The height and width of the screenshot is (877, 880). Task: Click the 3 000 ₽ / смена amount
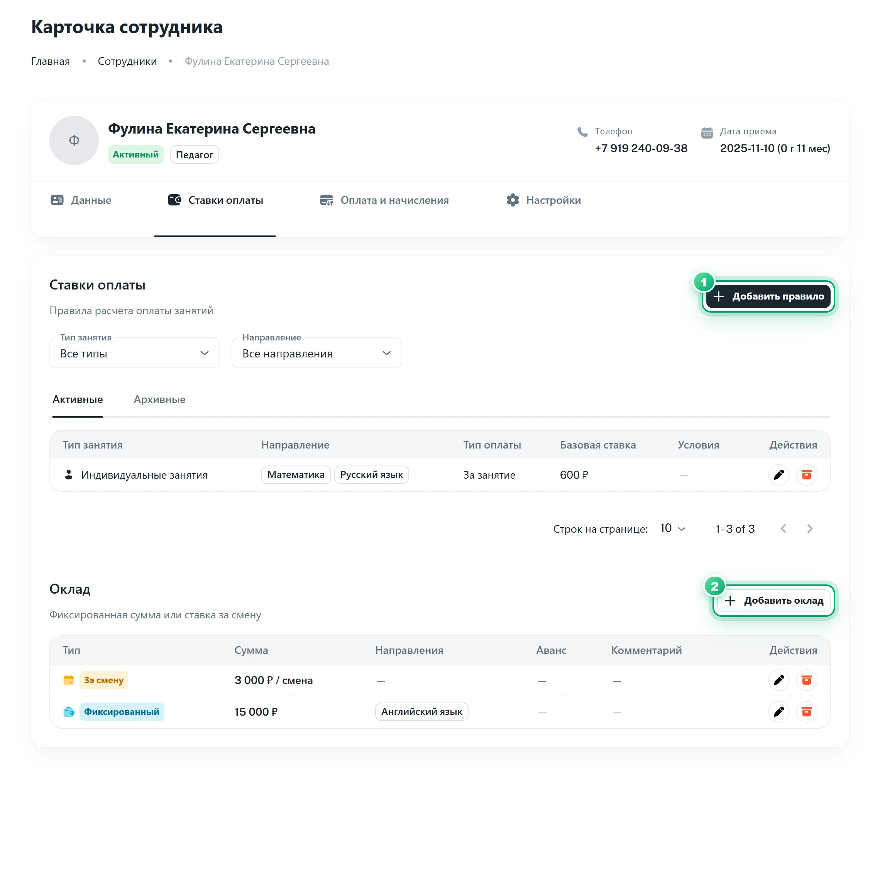[x=273, y=680]
